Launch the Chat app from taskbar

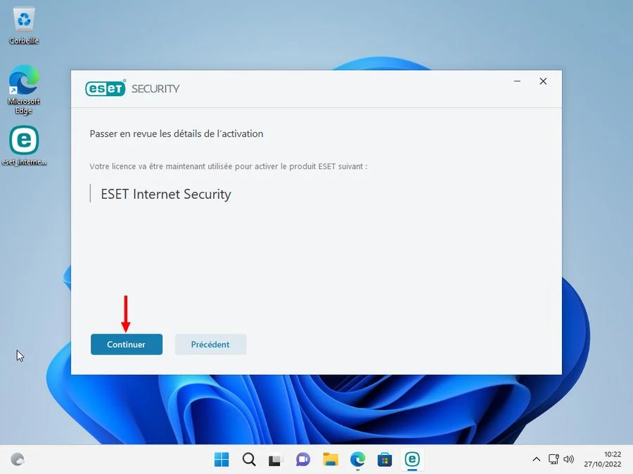[x=302, y=459]
